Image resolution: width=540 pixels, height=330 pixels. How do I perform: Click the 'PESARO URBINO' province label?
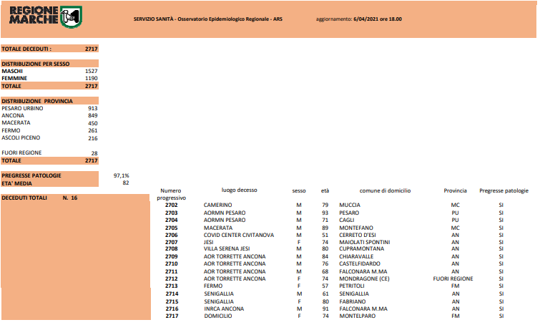click(x=22, y=108)
